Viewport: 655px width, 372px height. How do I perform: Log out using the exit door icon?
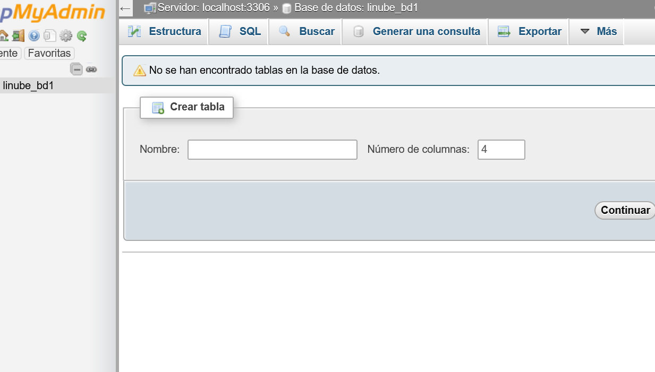pyautogui.click(x=18, y=36)
